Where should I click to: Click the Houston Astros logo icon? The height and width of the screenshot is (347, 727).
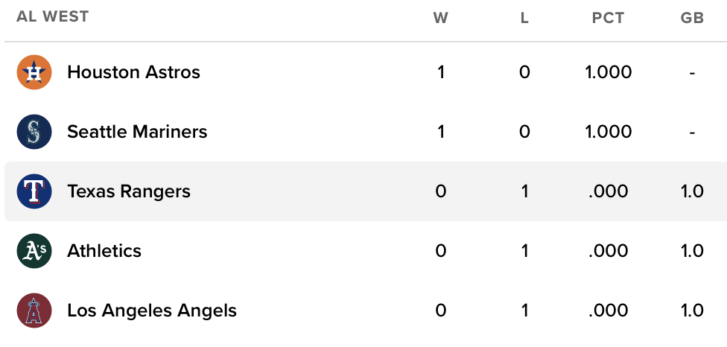coord(34,72)
